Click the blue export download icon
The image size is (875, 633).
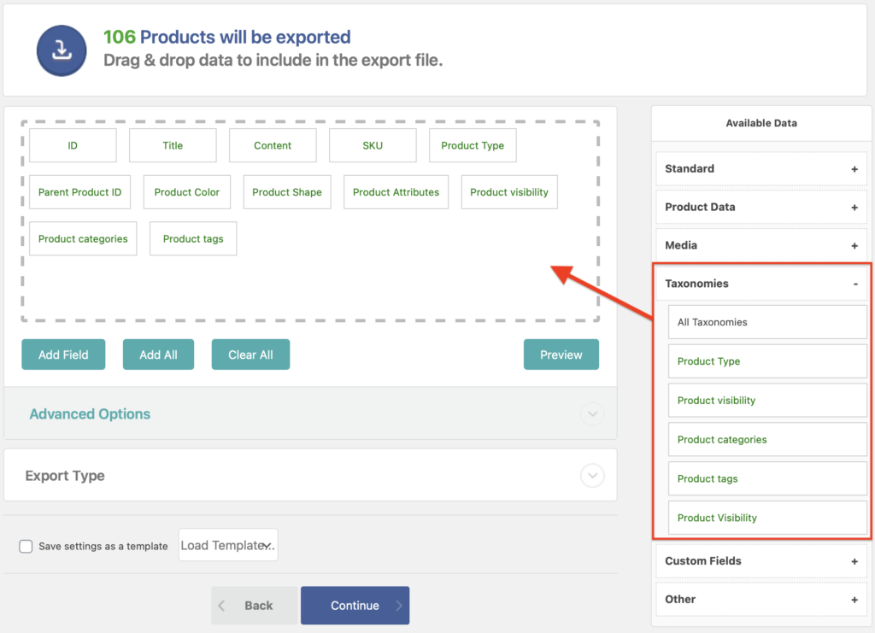pyautogui.click(x=62, y=50)
